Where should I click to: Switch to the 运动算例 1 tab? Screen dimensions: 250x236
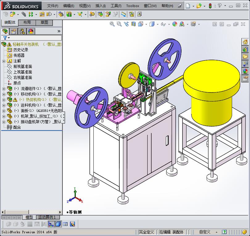[48, 217]
